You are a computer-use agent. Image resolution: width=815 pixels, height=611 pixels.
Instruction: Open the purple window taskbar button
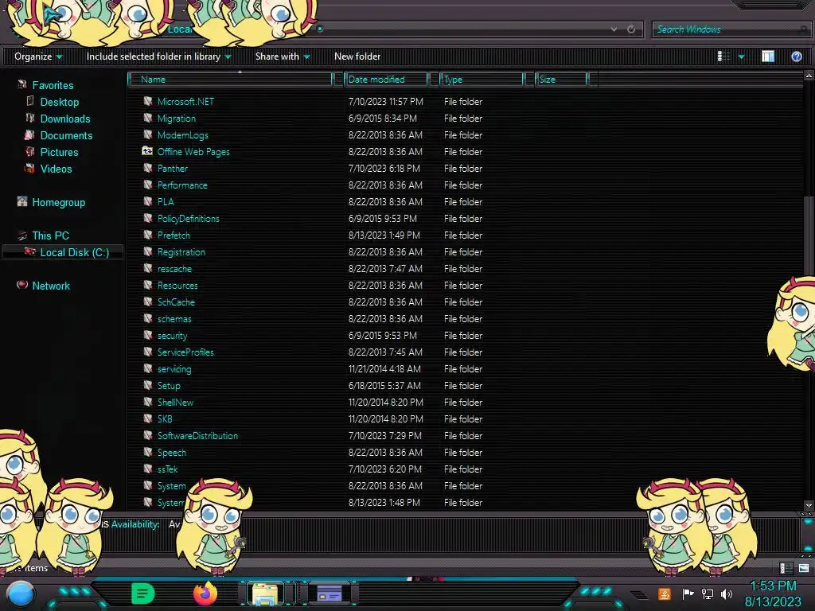tap(330, 593)
